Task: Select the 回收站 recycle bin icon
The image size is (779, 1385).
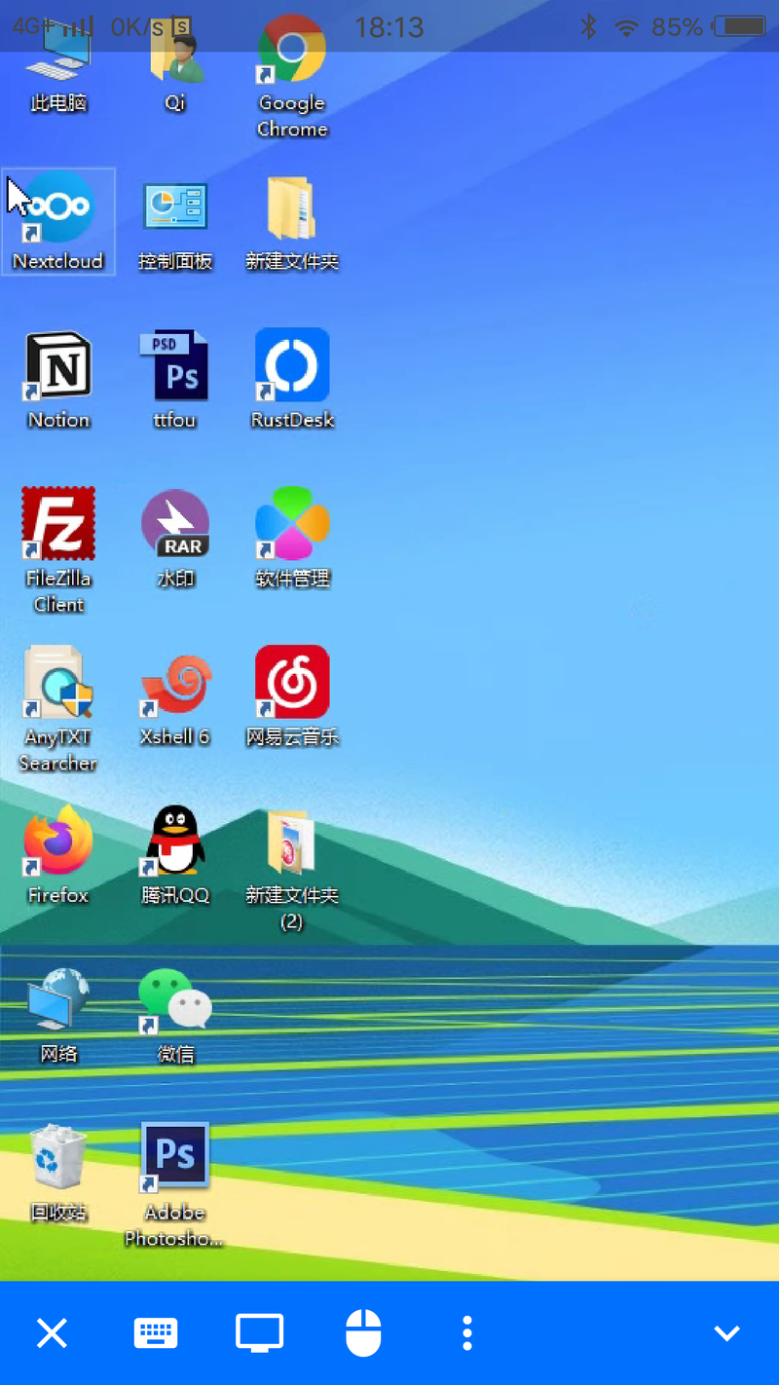Action: (58, 1174)
